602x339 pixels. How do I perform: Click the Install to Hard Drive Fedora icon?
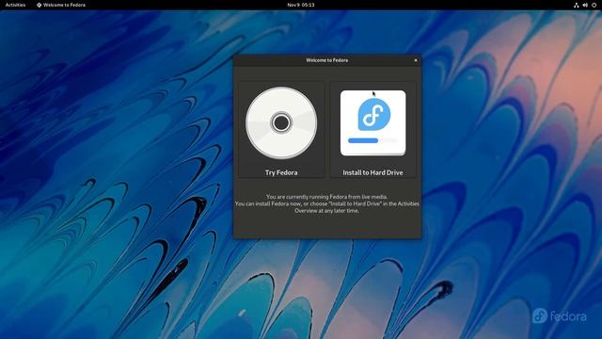[372, 123]
